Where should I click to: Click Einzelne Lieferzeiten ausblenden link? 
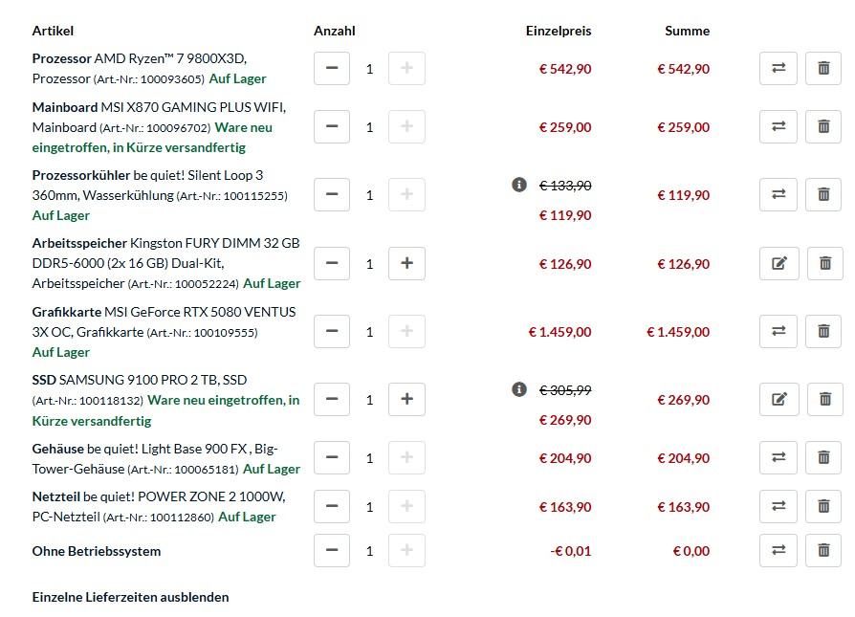coord(130,597)
